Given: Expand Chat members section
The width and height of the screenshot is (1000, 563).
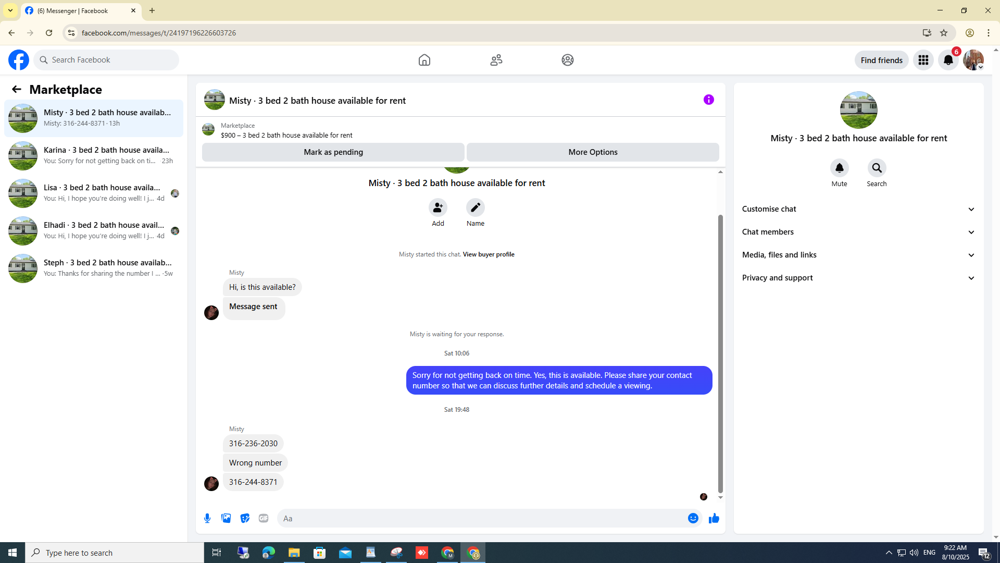Looking at the screenshot, I should click(x=858, y=232).
